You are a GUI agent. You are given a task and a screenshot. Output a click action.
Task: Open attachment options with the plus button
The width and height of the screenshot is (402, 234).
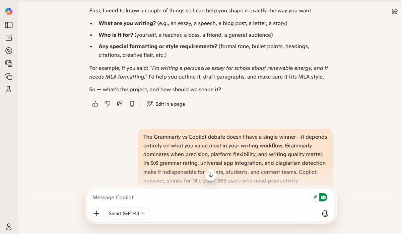point(96,213)
